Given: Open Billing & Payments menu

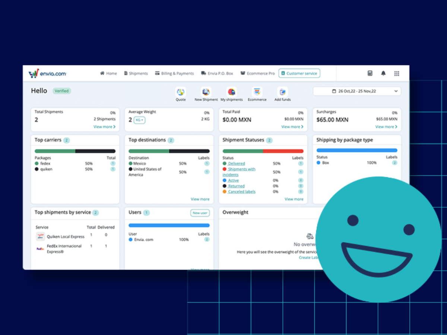Looking at the screenshot, I should pyautogui.click(x=175, y=73).
